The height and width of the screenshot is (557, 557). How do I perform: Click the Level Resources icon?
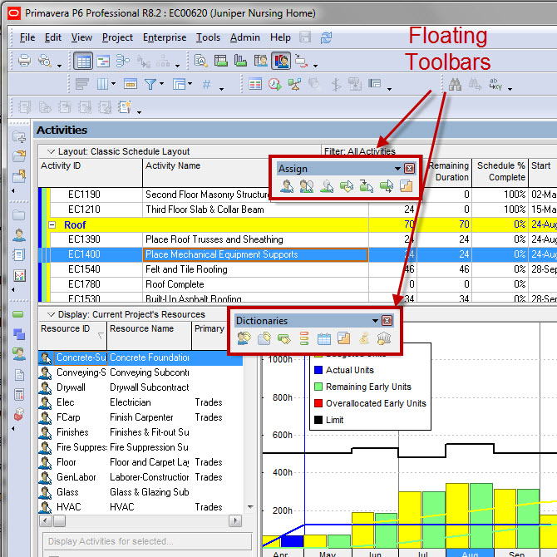(294, 84)
